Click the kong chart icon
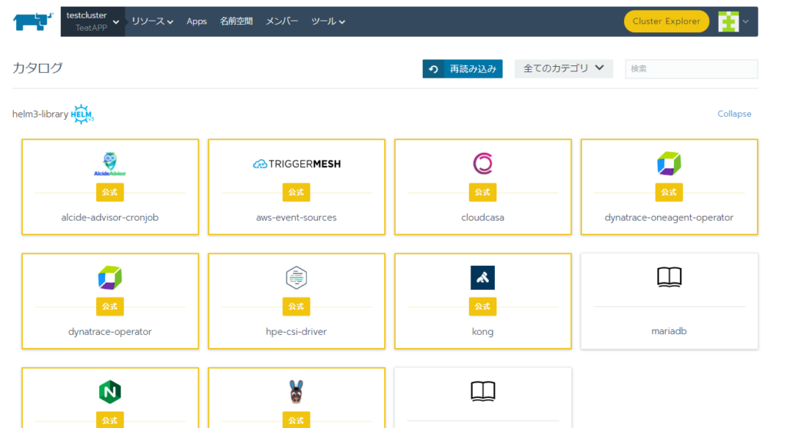 click(483, 277)
